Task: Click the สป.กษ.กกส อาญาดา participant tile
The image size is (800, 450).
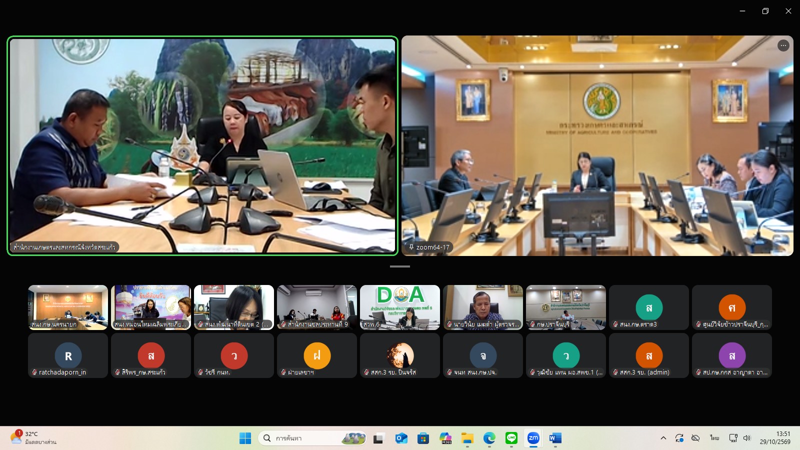Action: [732, 355]
